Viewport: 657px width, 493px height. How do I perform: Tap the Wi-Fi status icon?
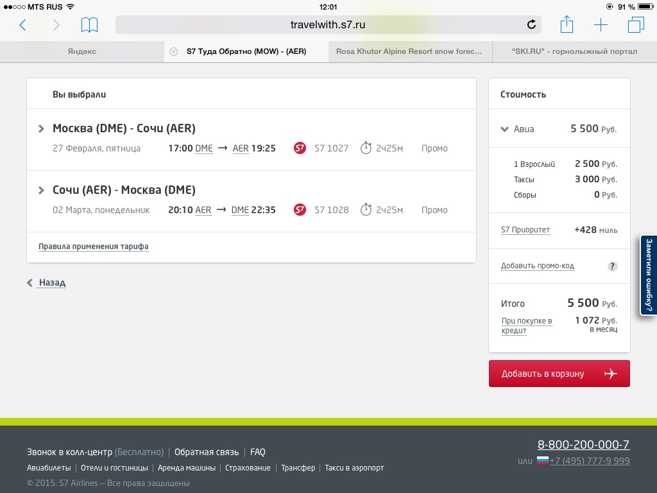coord(71,6)
